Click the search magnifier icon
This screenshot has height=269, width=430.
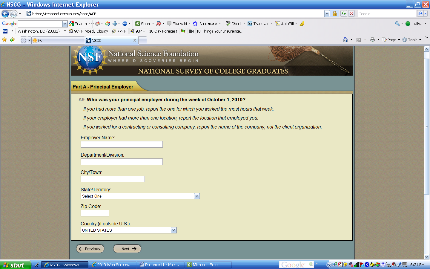click(x=420, y=13)
